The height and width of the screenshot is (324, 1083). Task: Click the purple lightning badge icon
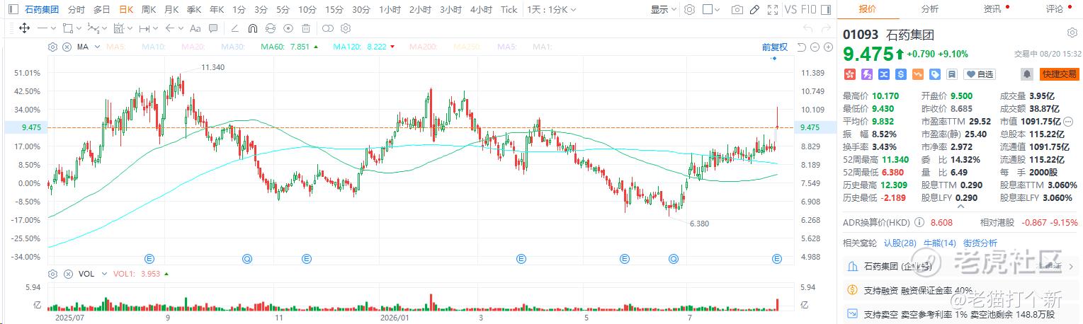[866, 74]
